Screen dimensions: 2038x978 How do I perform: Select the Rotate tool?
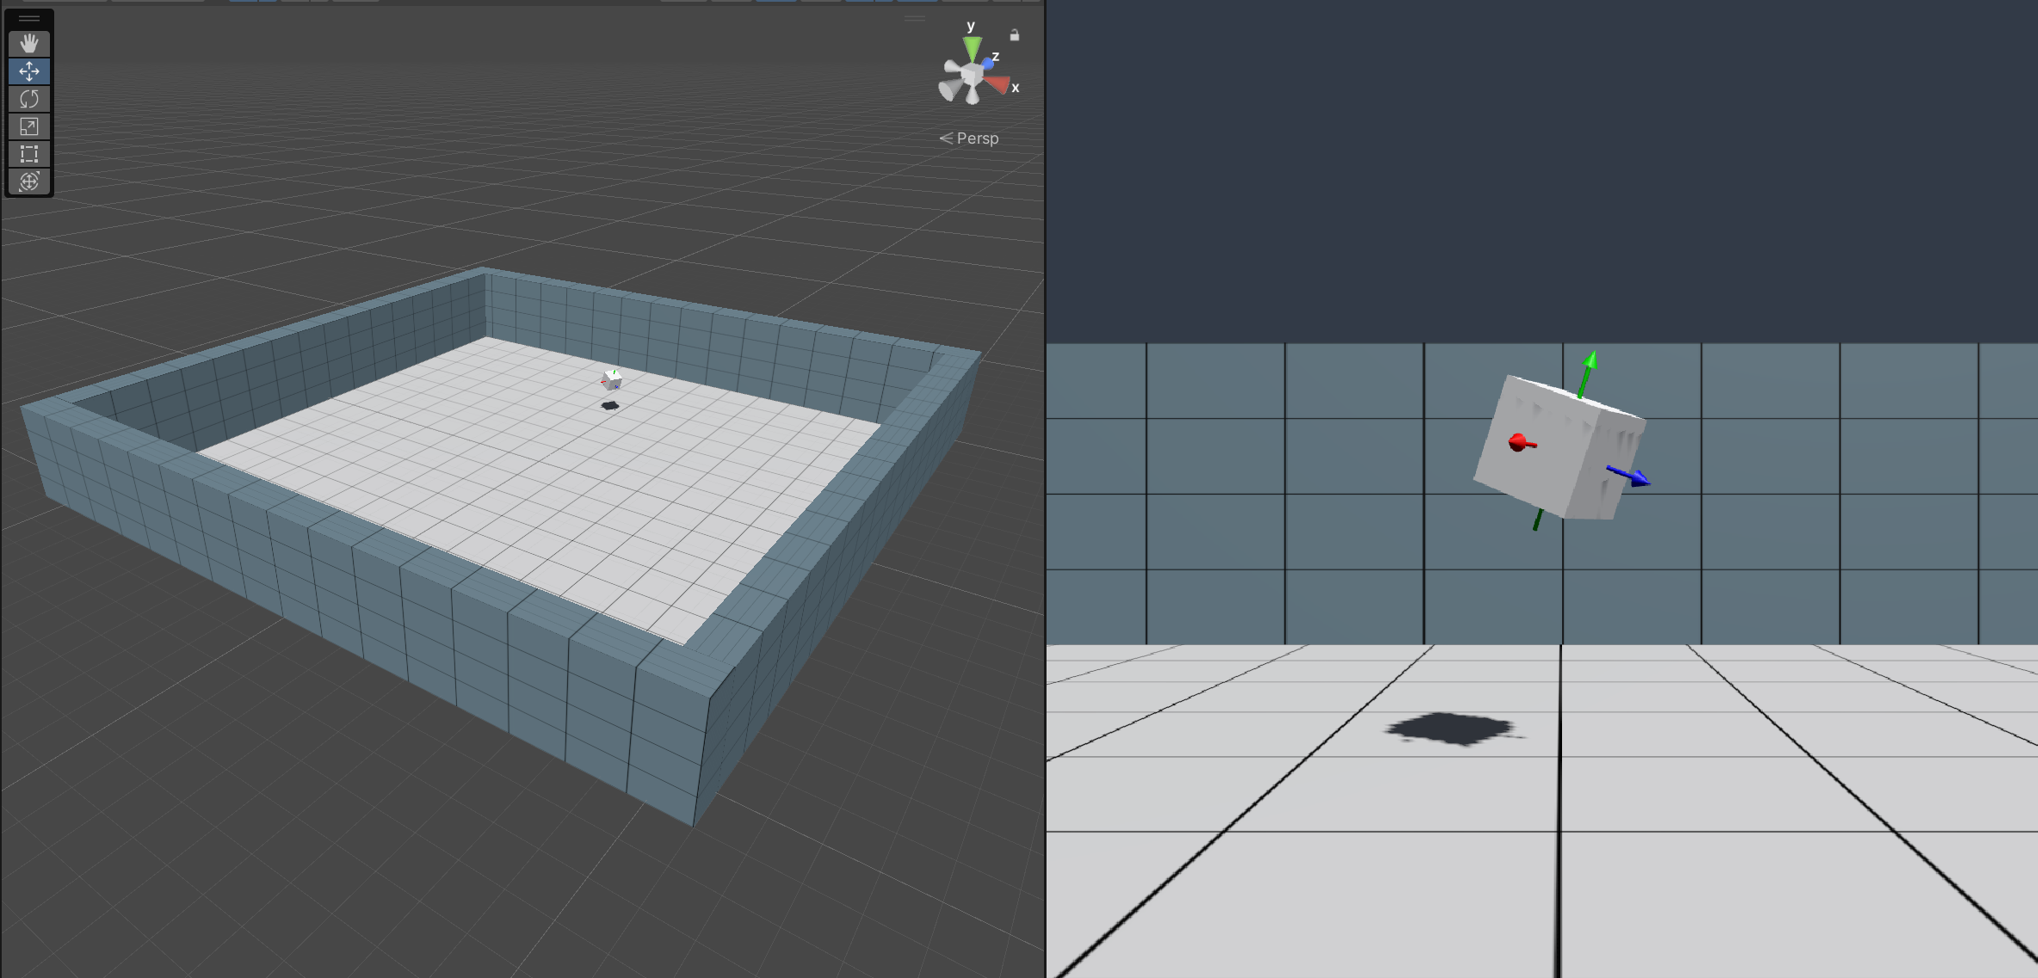tap(28, 99)
